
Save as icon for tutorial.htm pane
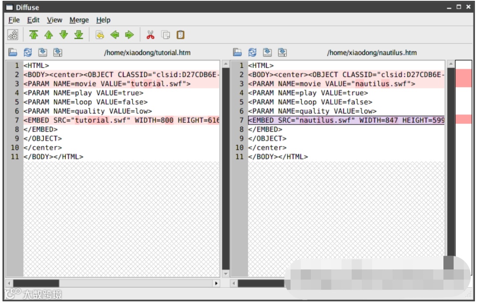(58, 52)
